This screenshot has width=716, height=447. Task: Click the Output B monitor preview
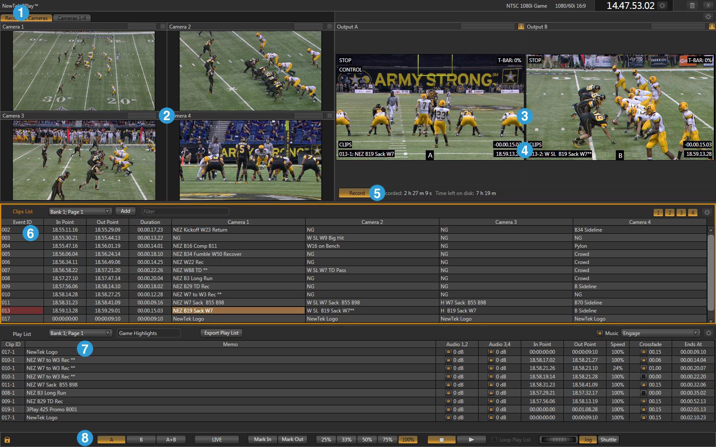pos(620,107)
